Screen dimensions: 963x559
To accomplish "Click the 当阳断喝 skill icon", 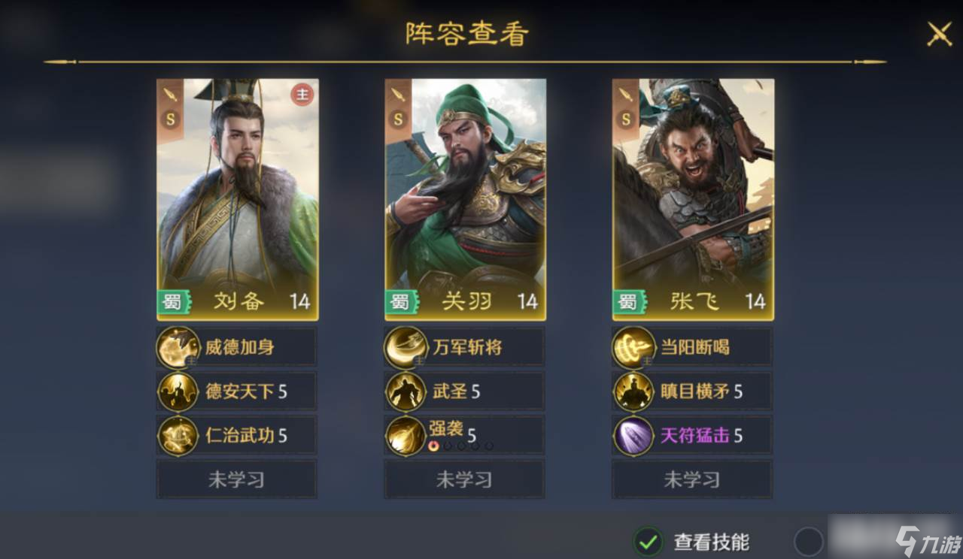I will pyautogui.click(x=633, y=348).
